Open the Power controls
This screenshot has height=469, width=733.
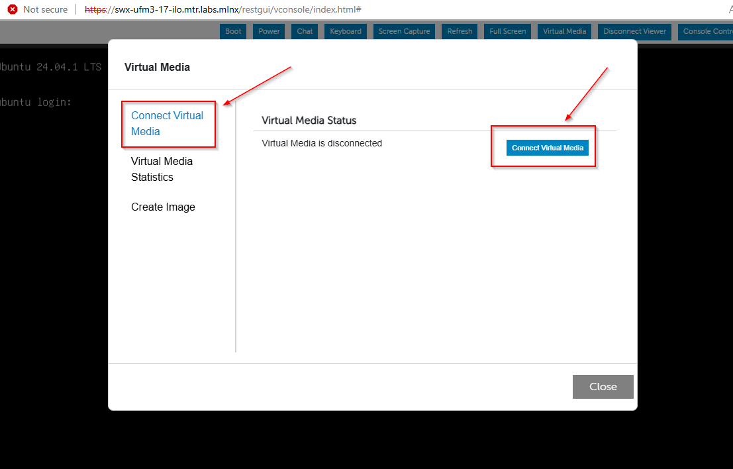tap(269, 31)
